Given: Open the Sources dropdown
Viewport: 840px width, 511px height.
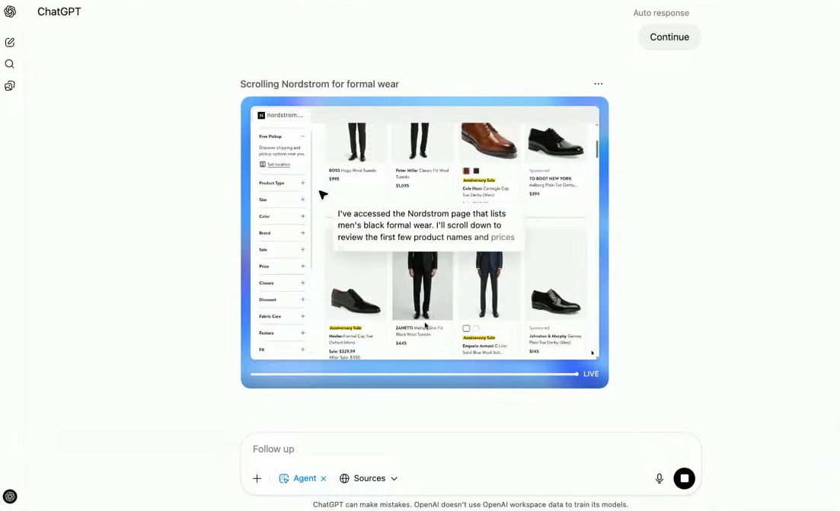Looking at the screenshot, I should pyautogui.click(x=369, y=478).
